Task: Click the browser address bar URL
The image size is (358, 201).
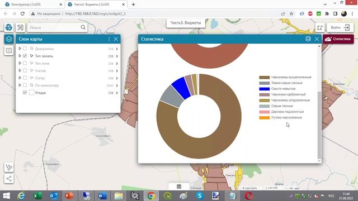Action: click(x=95, y=13)
